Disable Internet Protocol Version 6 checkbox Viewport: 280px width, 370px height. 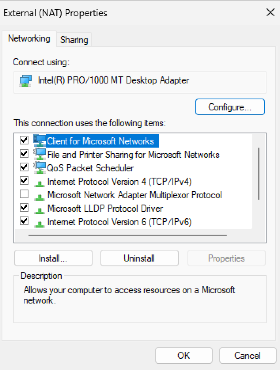point(24,221)
